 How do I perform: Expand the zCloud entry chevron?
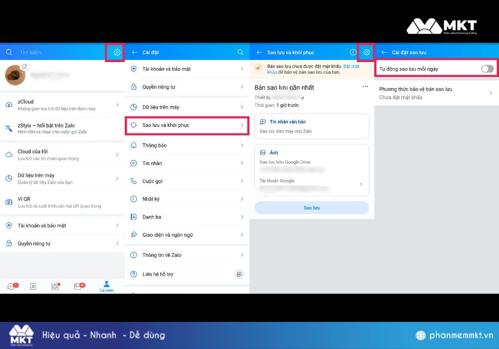(117, 105)
